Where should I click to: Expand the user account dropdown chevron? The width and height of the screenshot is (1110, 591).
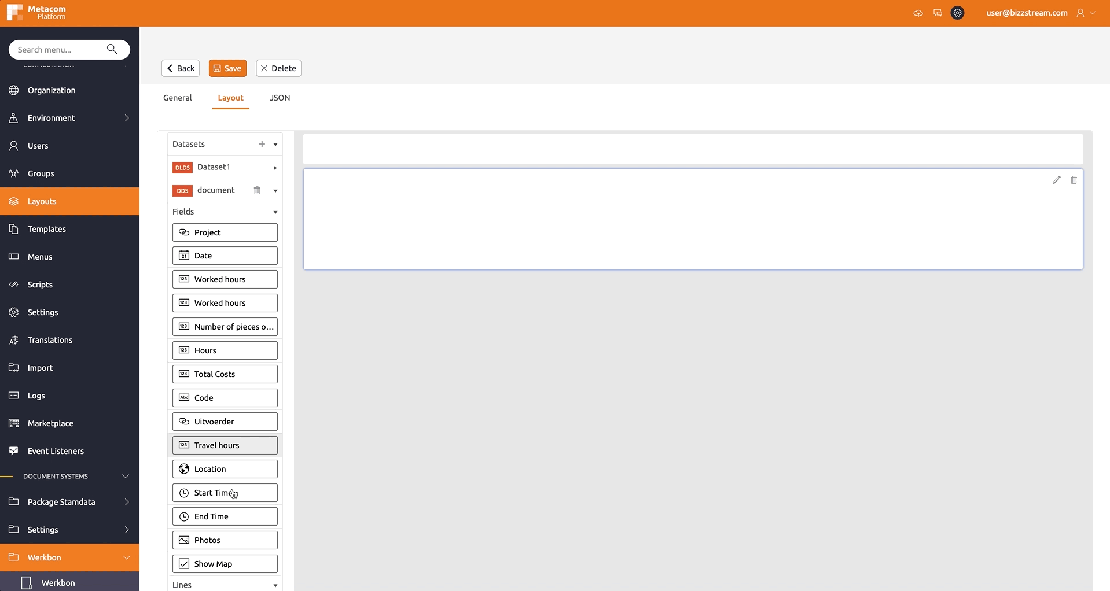click(x=1093, y=13)
